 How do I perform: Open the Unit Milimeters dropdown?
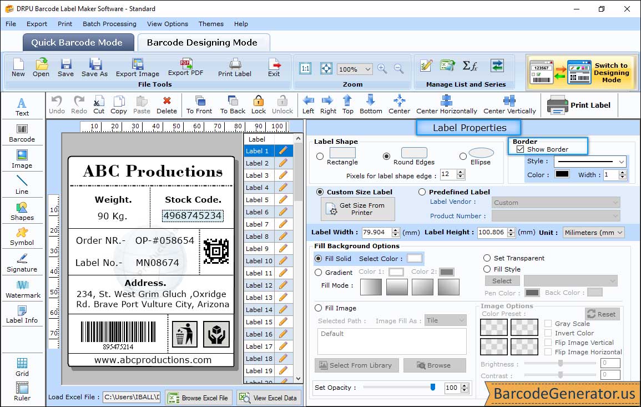(593, 232)
